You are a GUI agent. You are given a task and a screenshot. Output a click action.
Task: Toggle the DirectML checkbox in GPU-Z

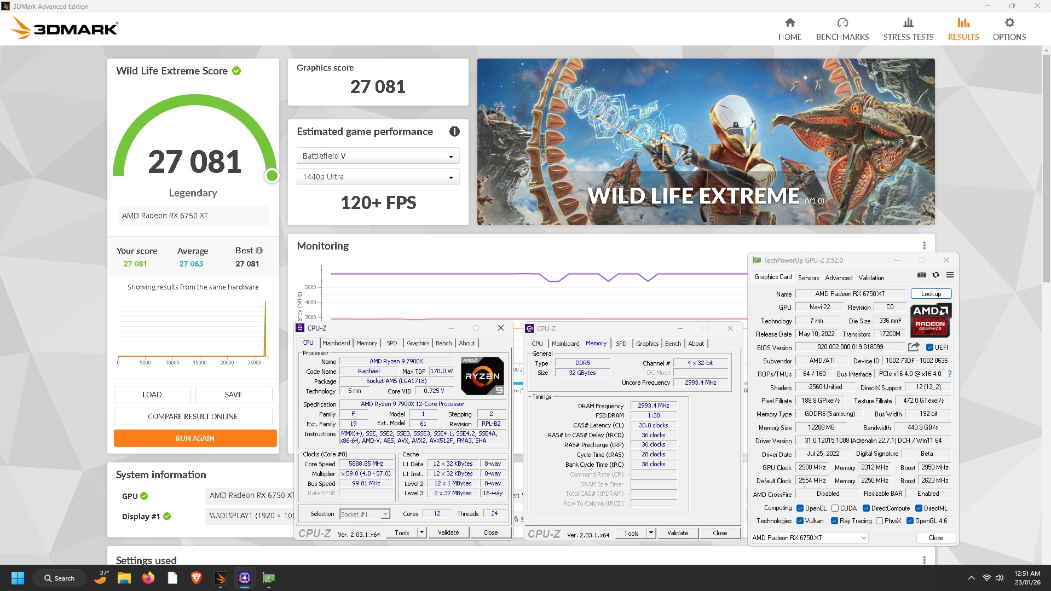point(919,508)
